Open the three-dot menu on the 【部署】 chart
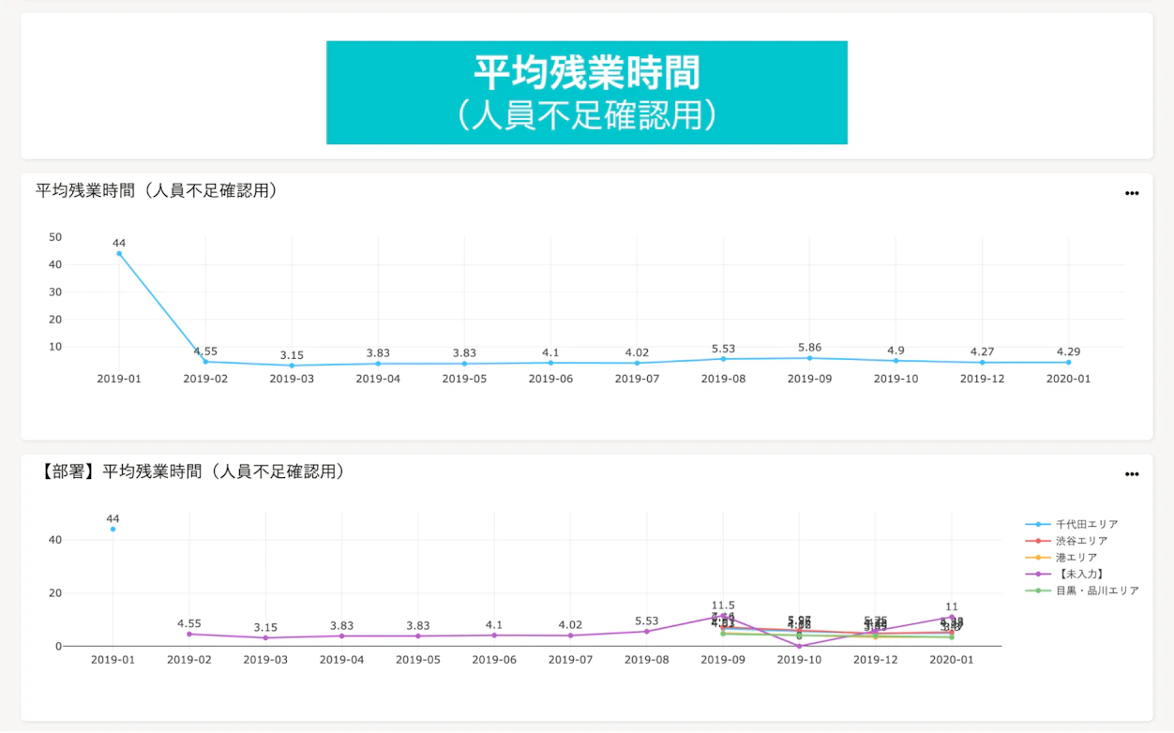Screen dimensions: 1174x733 click(x=1132, y=474)
